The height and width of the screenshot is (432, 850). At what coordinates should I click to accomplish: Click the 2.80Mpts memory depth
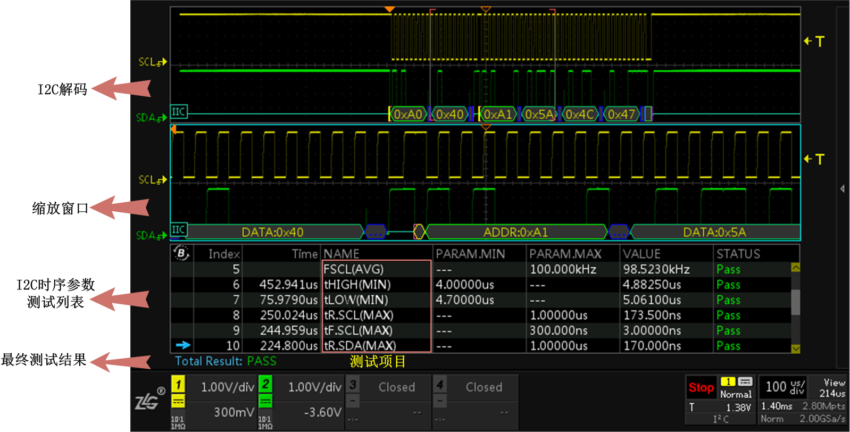(x=824, y=406)
